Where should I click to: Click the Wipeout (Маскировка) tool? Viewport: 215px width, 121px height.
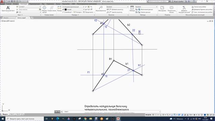[162, 9]
